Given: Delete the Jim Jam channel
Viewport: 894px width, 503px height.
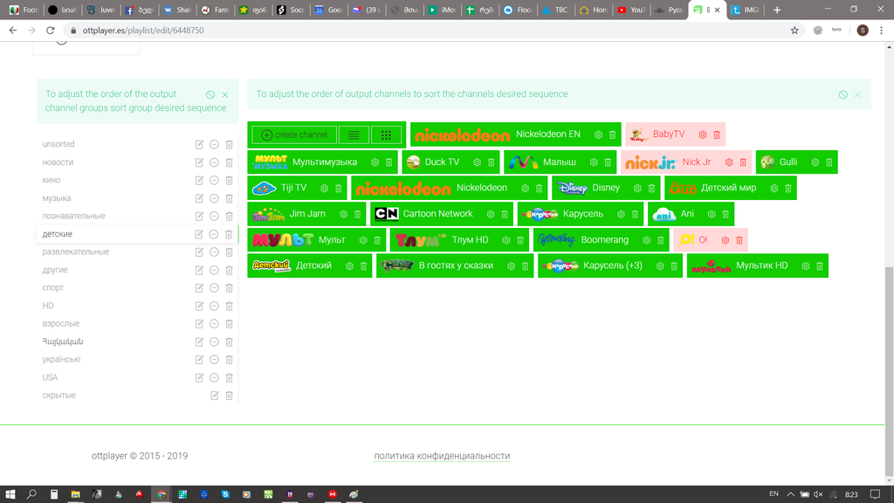Looking at the screenshot, I should pyautogui.click(x=357, y=215).
